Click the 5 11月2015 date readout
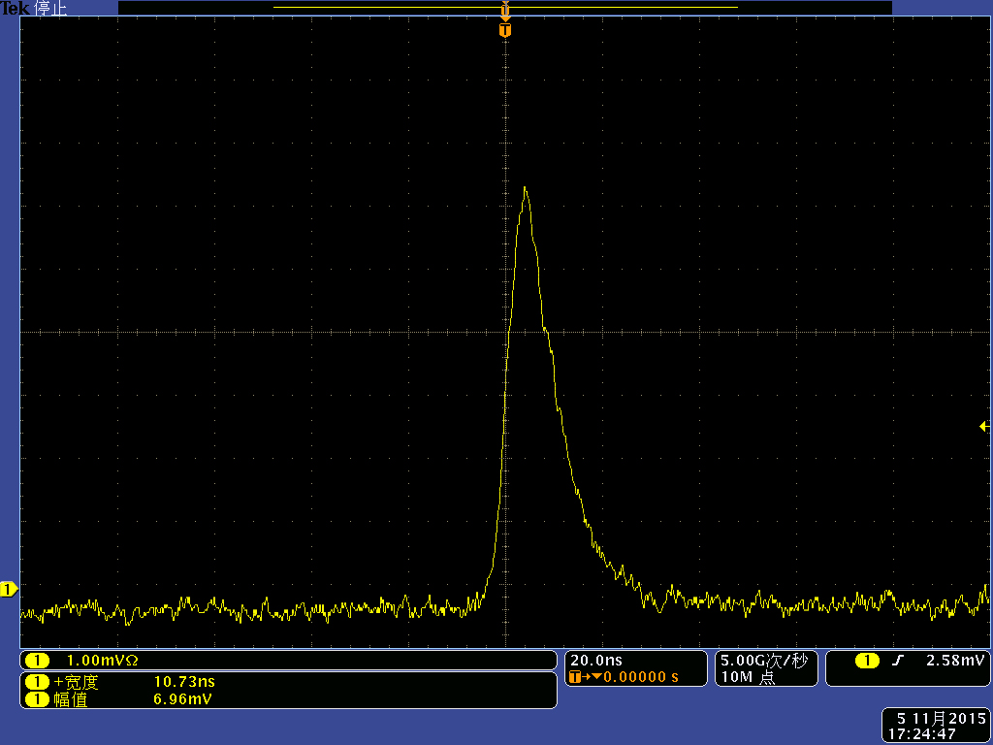 pos(941,719)
